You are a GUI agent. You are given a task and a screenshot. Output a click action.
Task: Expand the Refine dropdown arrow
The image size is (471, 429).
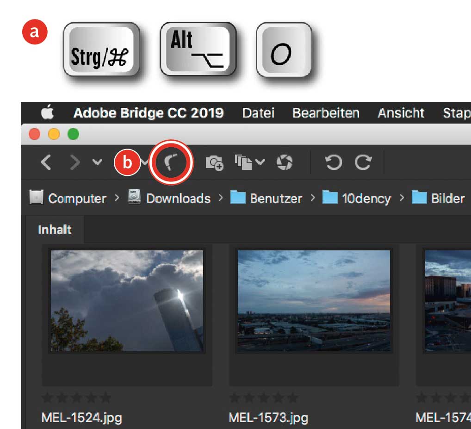[260, 162]
